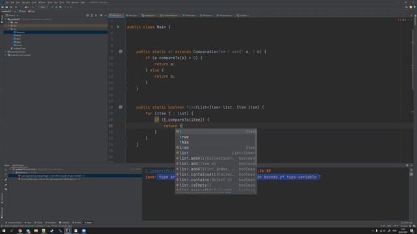The height and width of the screenshot is (234, 417).
Task: Toggle Run tool window bottom button
Action: pos(28,222)
